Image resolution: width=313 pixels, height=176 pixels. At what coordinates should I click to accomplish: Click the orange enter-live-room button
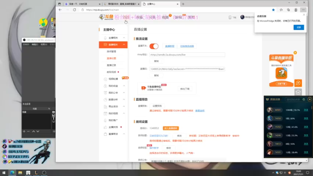(171, 128)
